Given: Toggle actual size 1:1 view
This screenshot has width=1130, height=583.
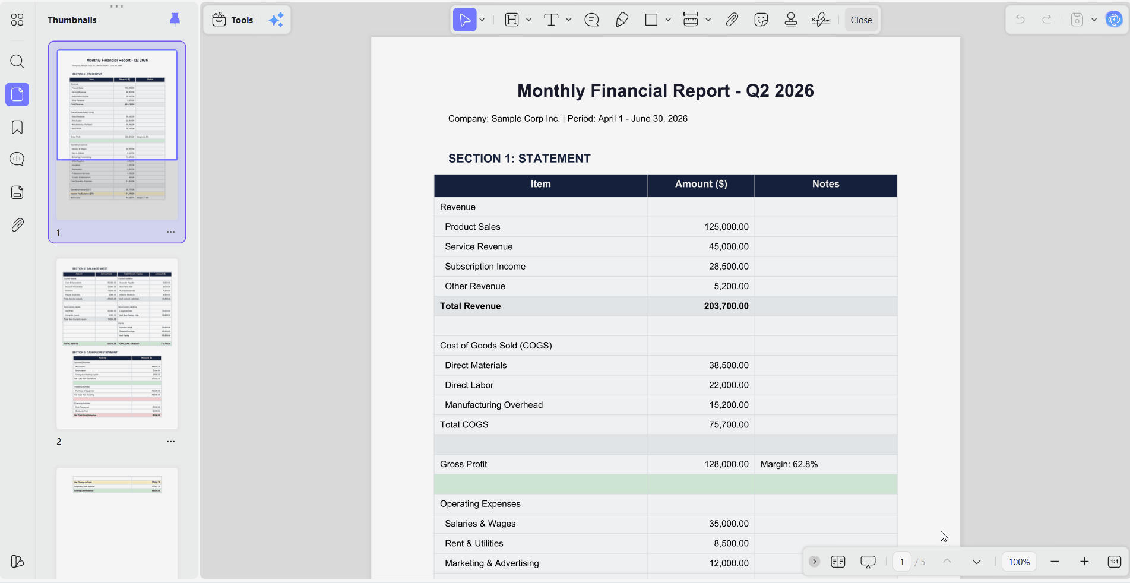Looking at the screenshot, I should [1115, 562].
